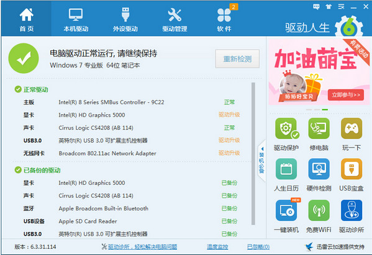Click 正常 status of Cirrus Logic sound card

(229, 128)
